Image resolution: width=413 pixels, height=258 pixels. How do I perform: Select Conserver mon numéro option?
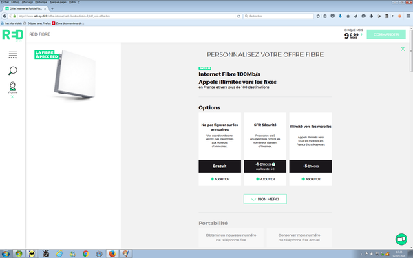[x=299, y=237]
